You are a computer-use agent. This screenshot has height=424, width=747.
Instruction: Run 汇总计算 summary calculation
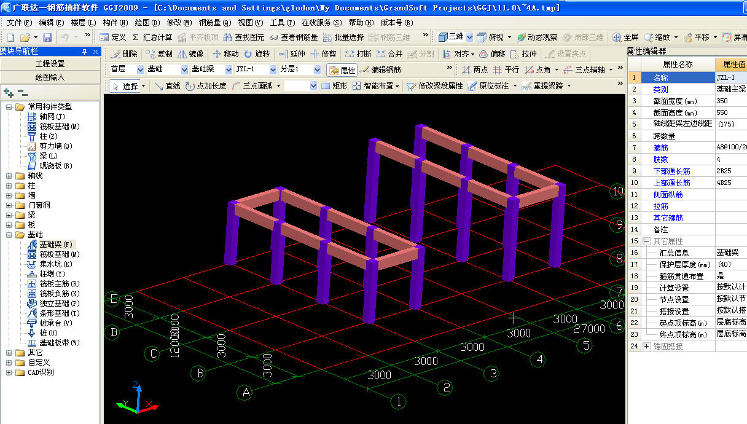click(152, 37)
